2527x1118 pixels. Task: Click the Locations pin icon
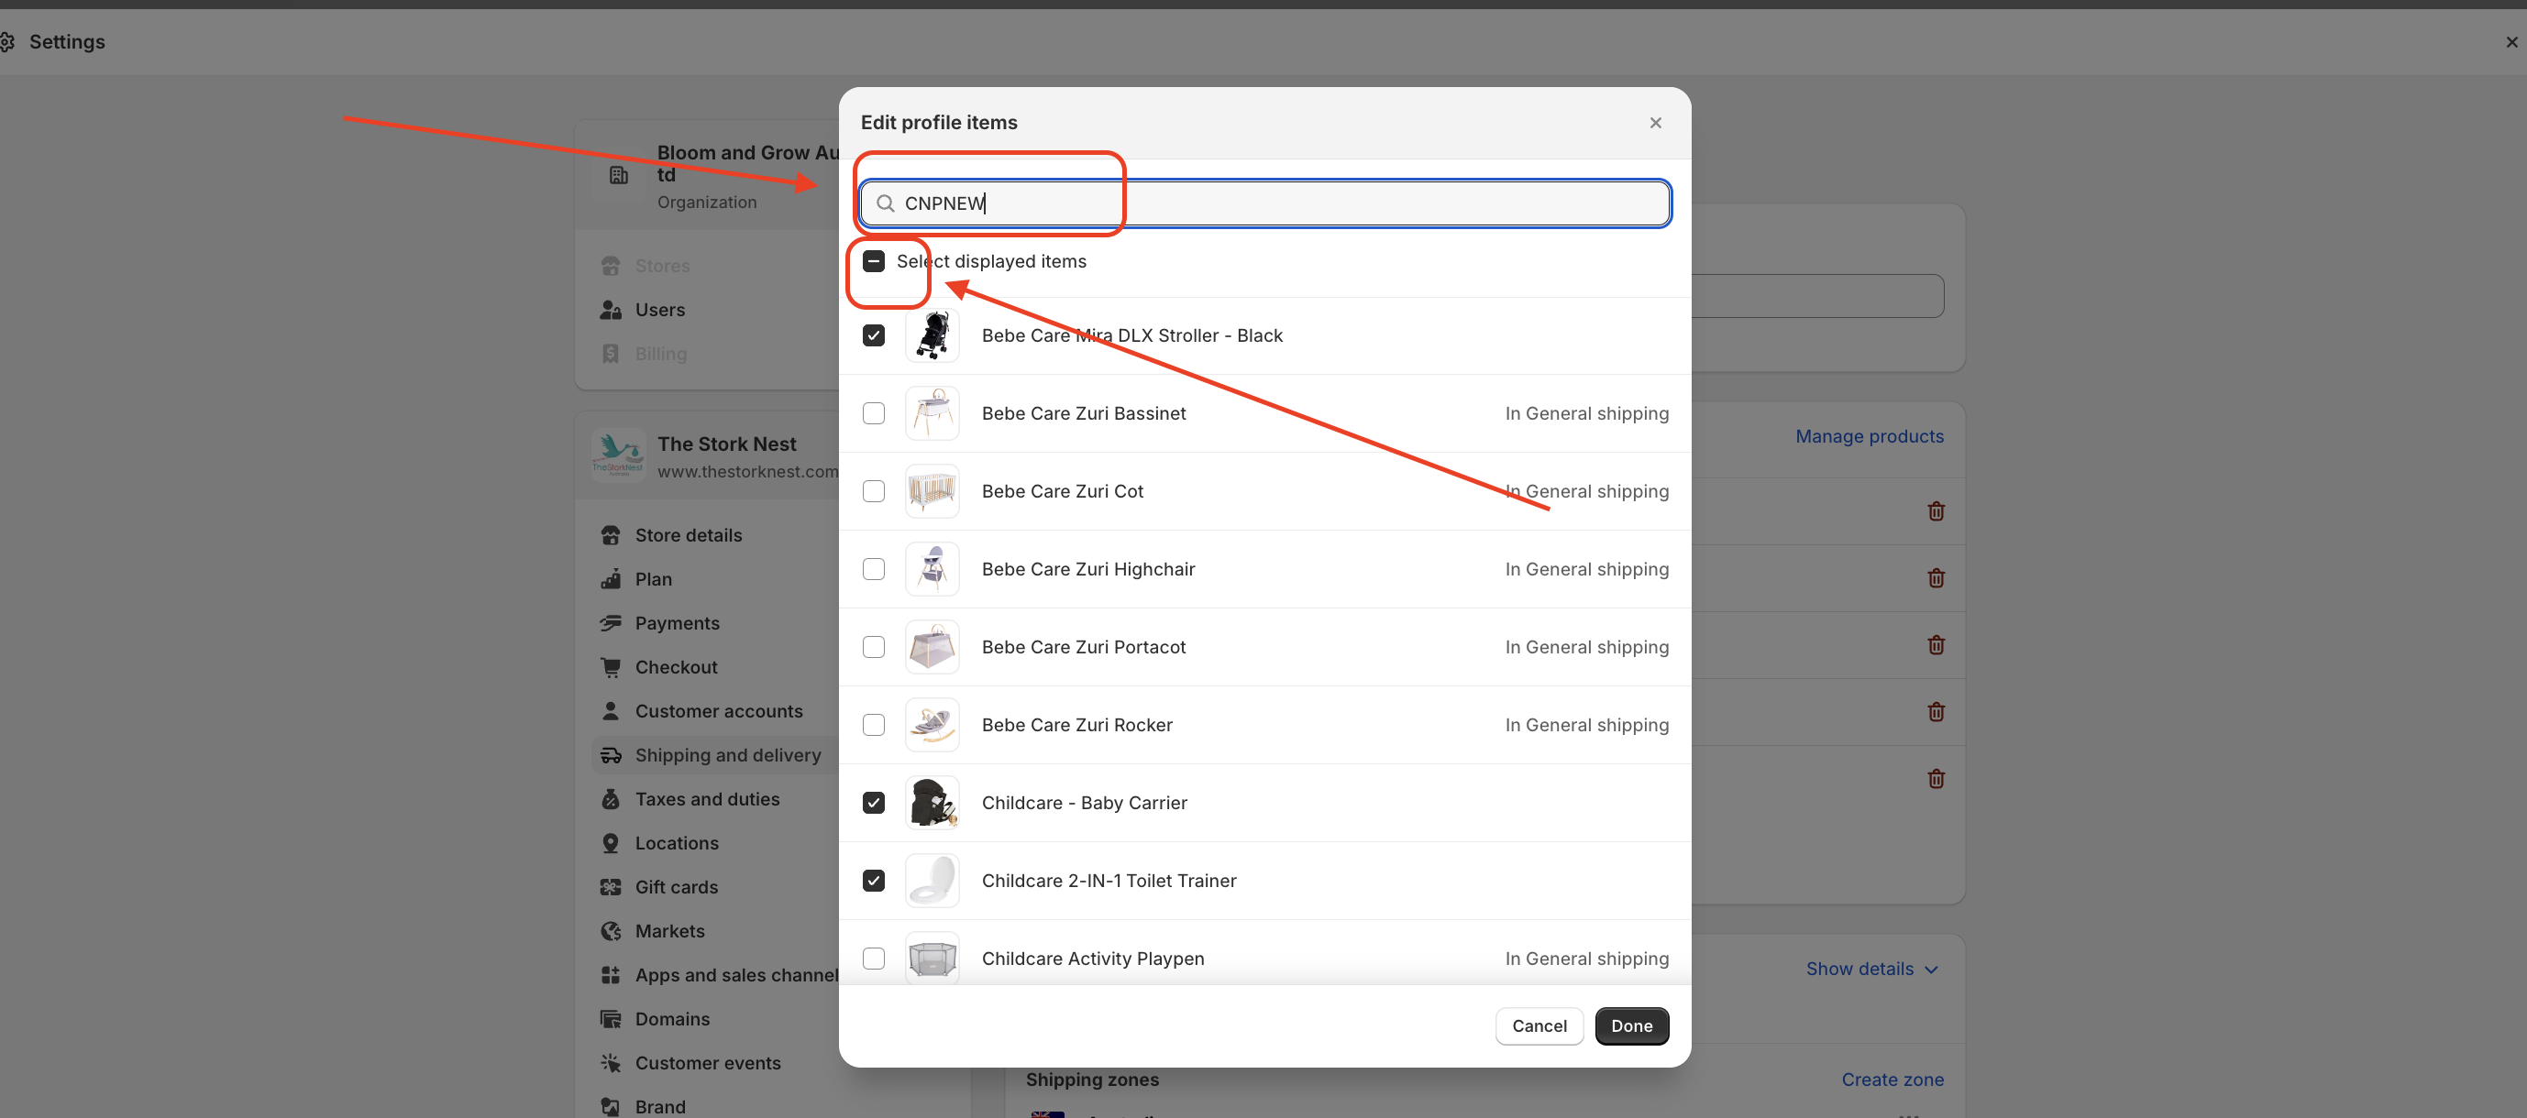610,843
